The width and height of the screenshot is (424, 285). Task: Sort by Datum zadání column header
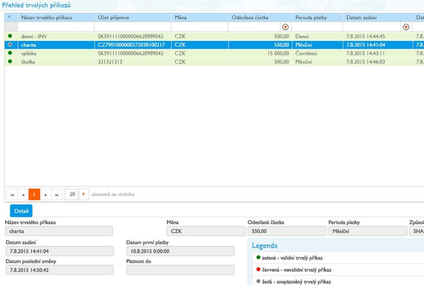(x=361, y=17)
